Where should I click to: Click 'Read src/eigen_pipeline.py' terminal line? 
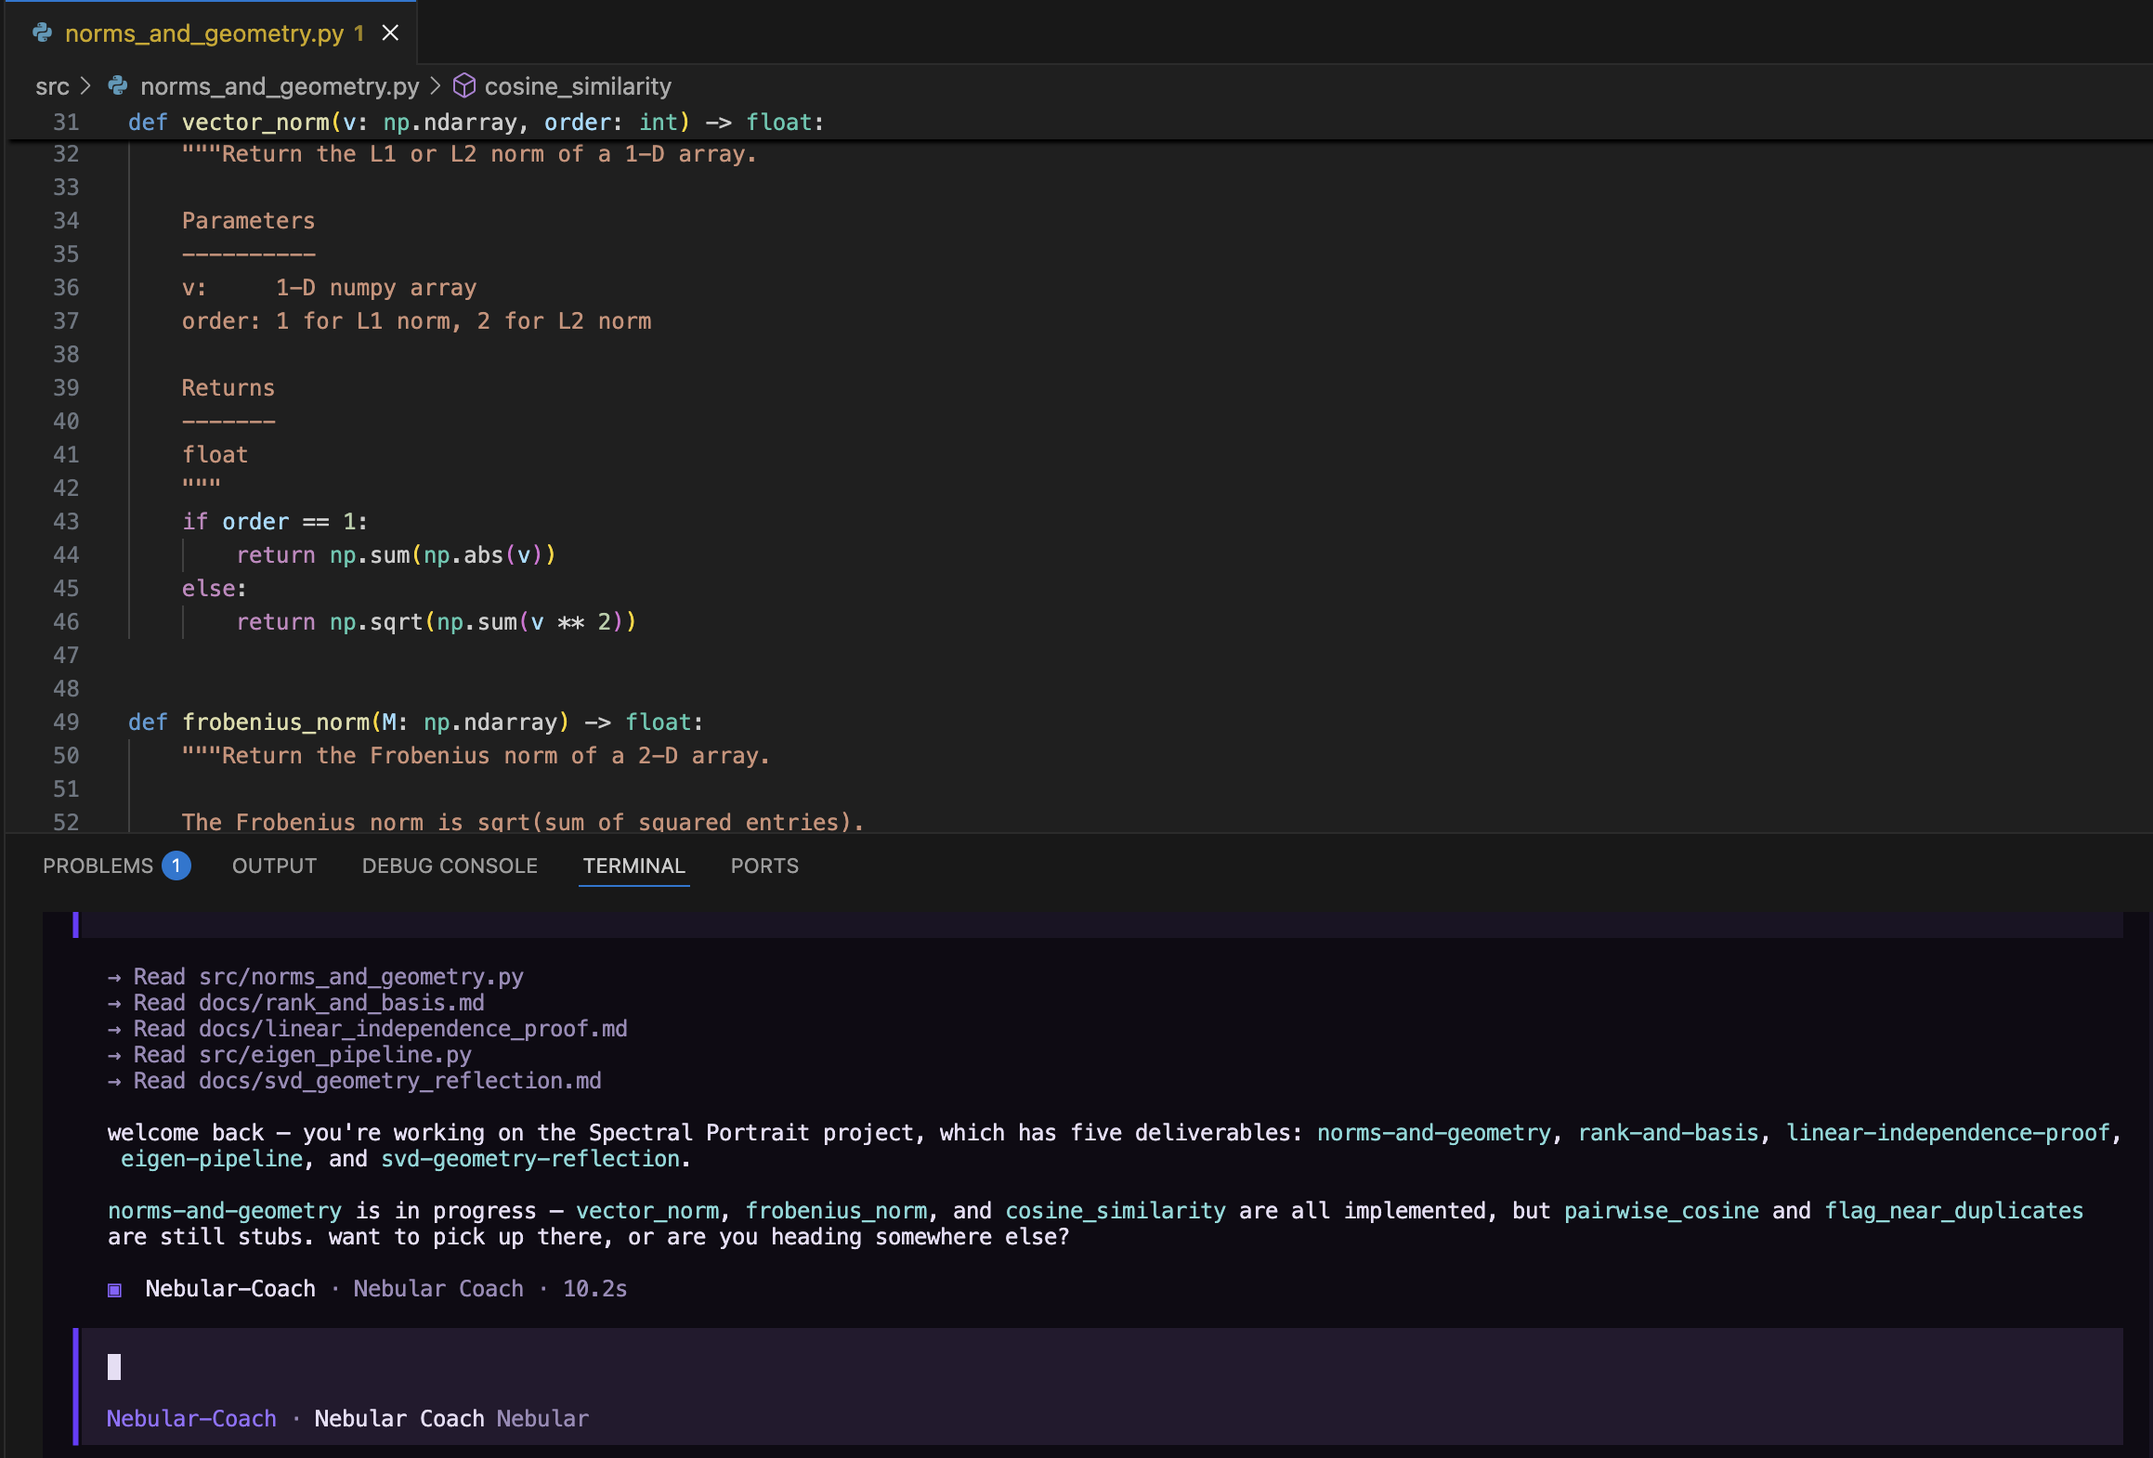point(290,1055)
